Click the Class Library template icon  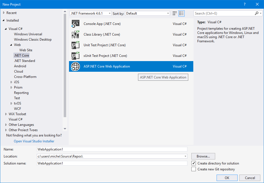click(75, 34)
